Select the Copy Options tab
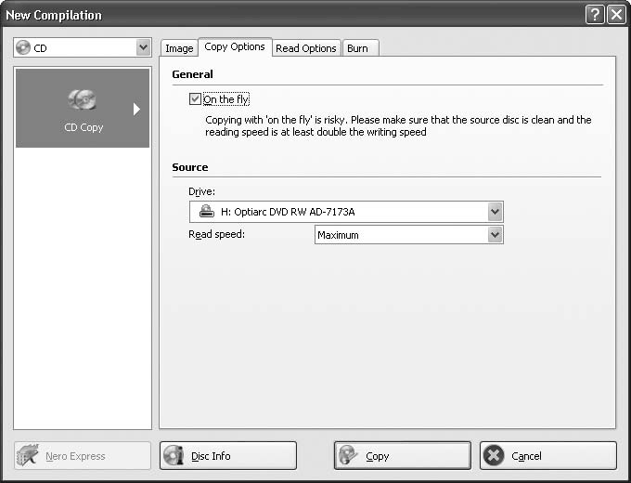Image resolution: width=631 pixels, height=483 pixels. click(x=235, y=47)
